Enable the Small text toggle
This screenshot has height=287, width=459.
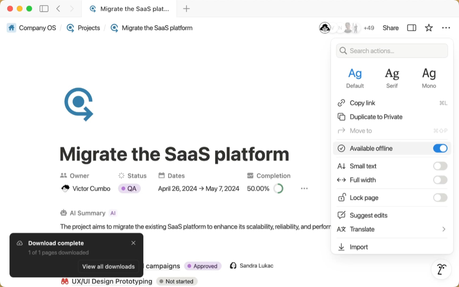(440, 166)
